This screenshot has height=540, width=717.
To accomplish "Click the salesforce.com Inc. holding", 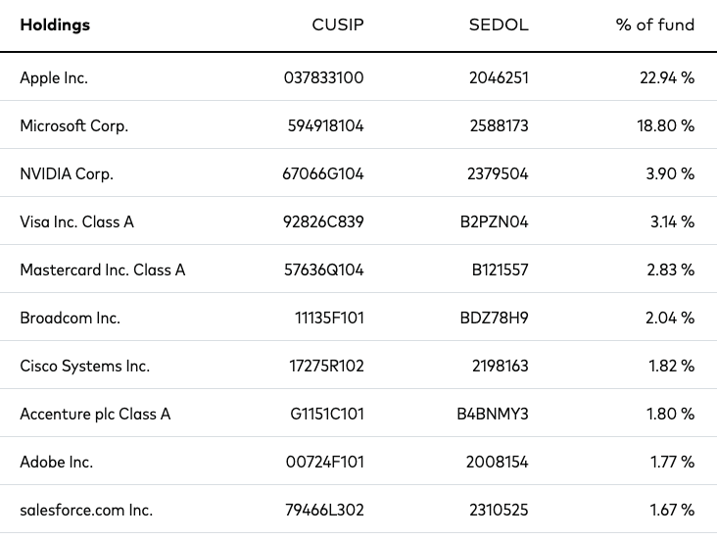I will (86, 511).
